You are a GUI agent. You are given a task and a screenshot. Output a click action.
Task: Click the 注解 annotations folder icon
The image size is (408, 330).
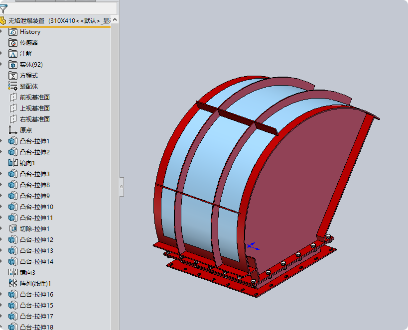tap(13, 54)
